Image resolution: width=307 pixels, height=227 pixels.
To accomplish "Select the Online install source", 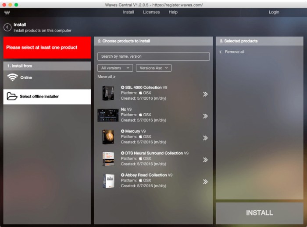I will click(47, 78).
